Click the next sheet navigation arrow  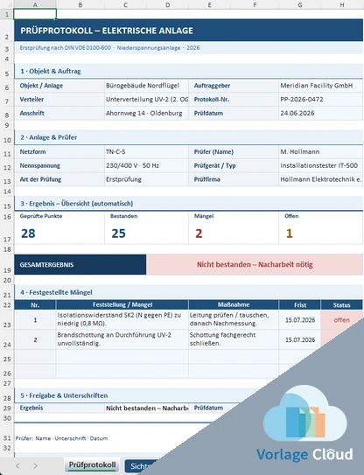point(36,465)
